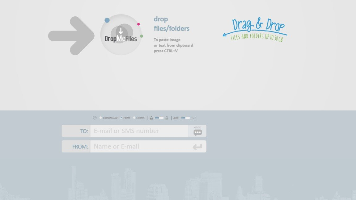Select the 1 Download option
356x200 pixels.
tap(101, 118)
